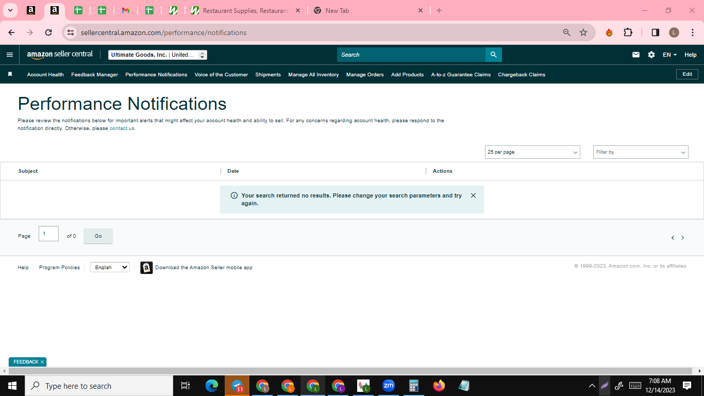Open Manage All Inventory
Image resolution: width=704 pixels, height=396 pixels.
coord(313,74)
